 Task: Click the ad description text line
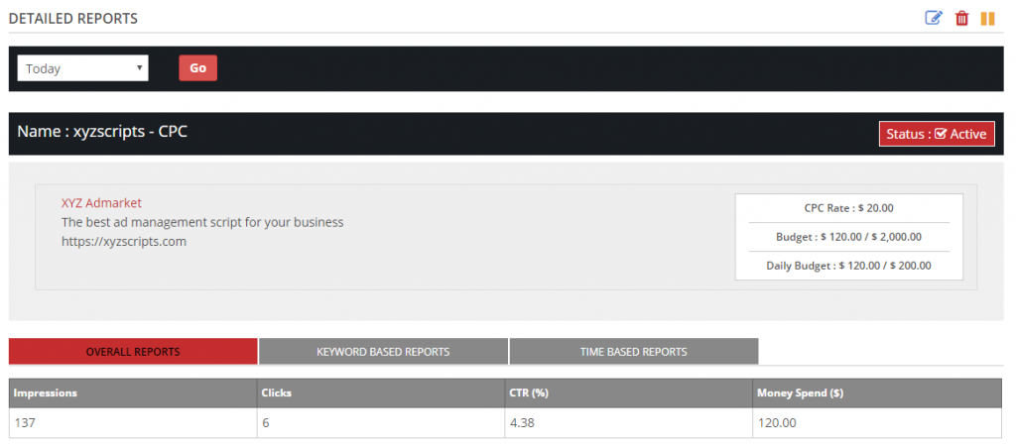pos(202,223)
